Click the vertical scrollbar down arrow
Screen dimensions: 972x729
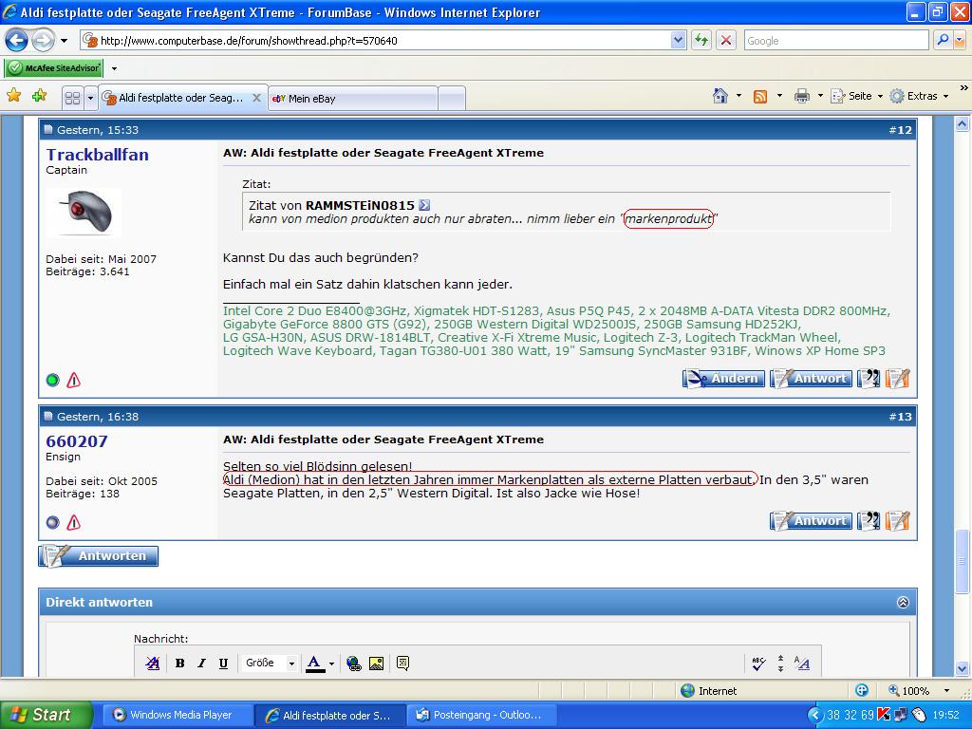point(963,668)
